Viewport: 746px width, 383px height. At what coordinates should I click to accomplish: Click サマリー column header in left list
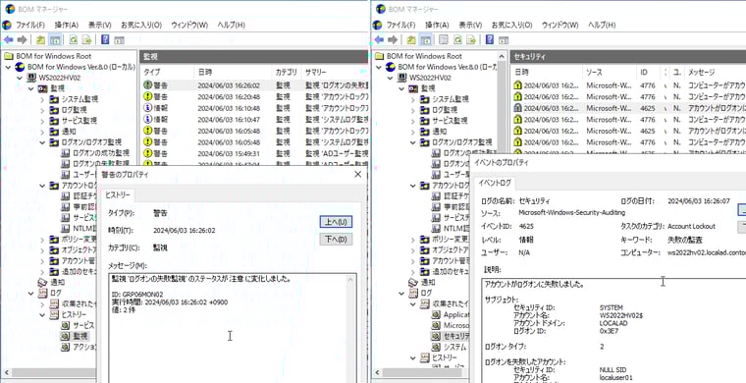(x=335, y=72)
